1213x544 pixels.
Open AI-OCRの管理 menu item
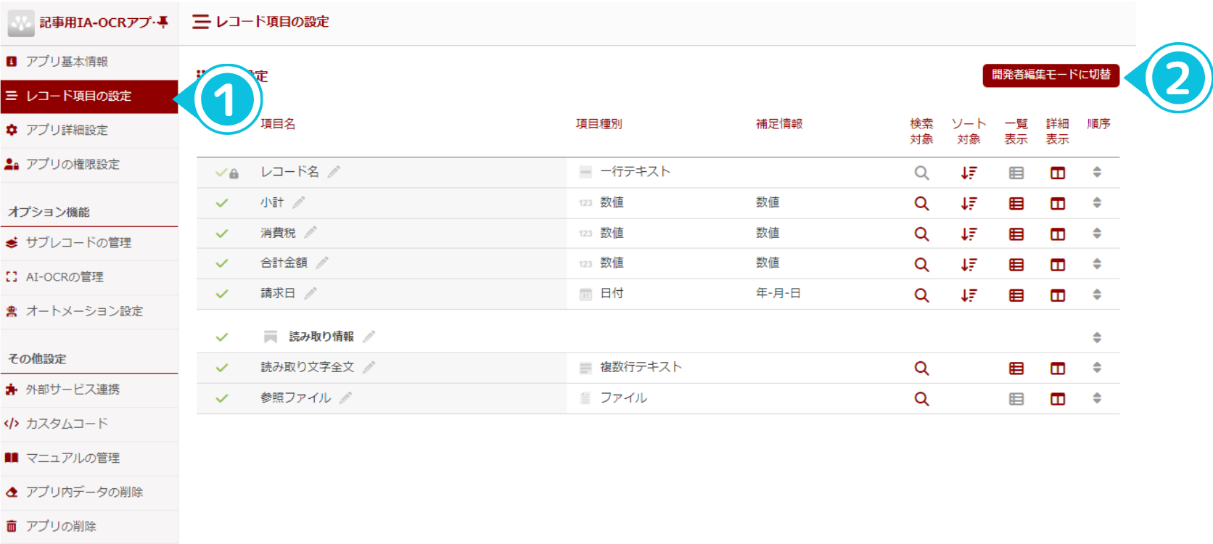[89, 276]
